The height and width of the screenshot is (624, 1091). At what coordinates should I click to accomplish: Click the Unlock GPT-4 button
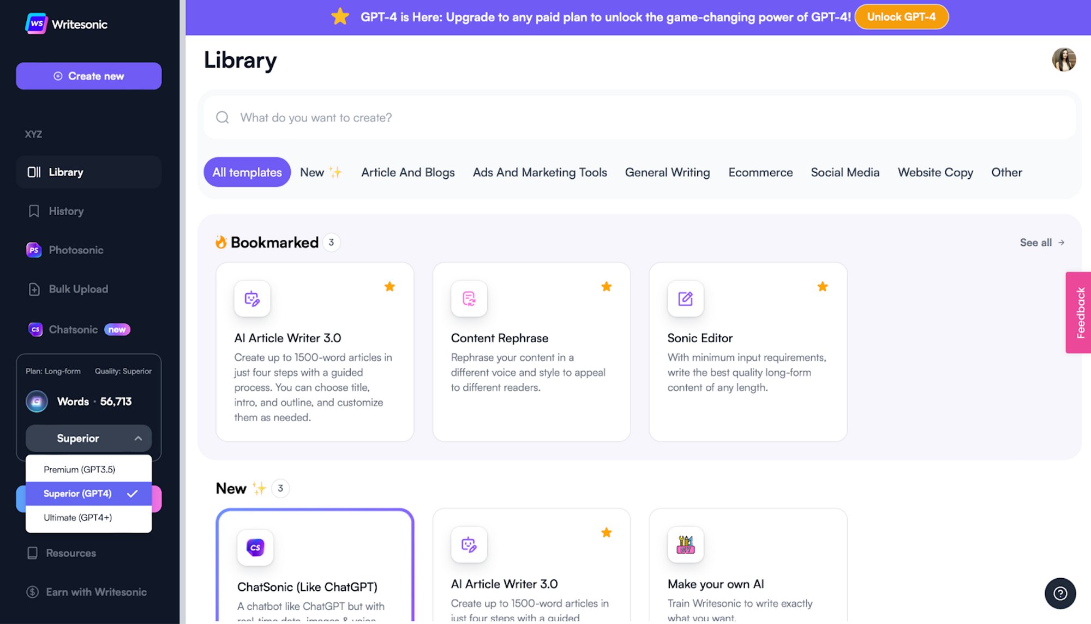click(901, 16)
